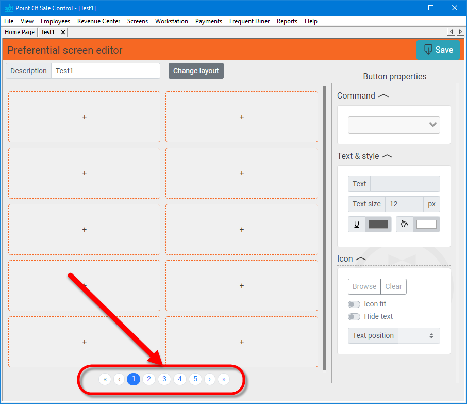Turn on the Hide text toggle
Viewport: 467px width, 404px height.
pos(354,317)
